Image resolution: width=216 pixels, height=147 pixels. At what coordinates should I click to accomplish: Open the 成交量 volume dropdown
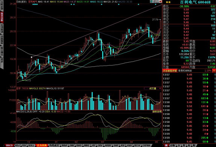pyautogui.click(x=153, y=88)
